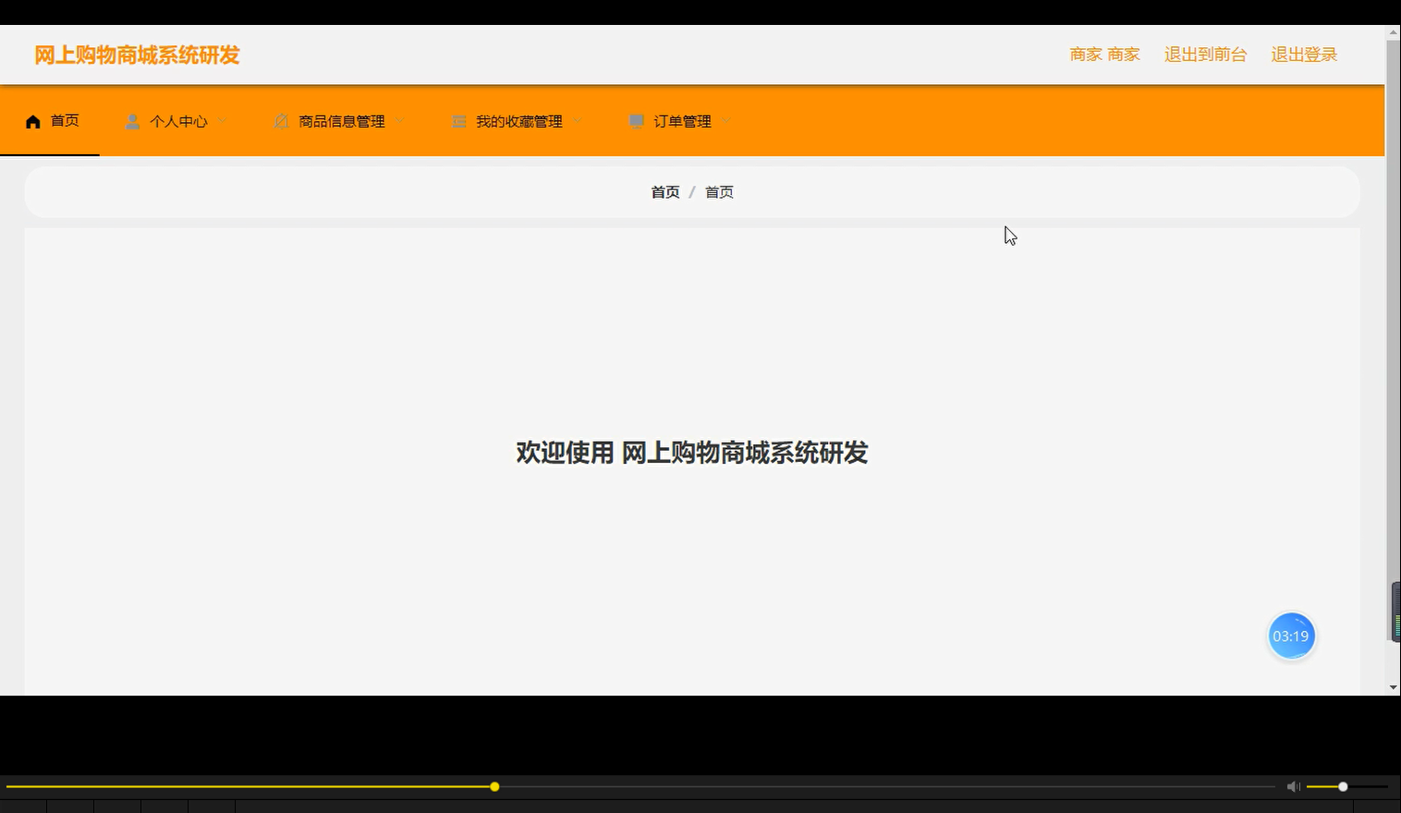Open the 商家 商家 account menu
The image size is (1401, 813).
[1103, 54]
